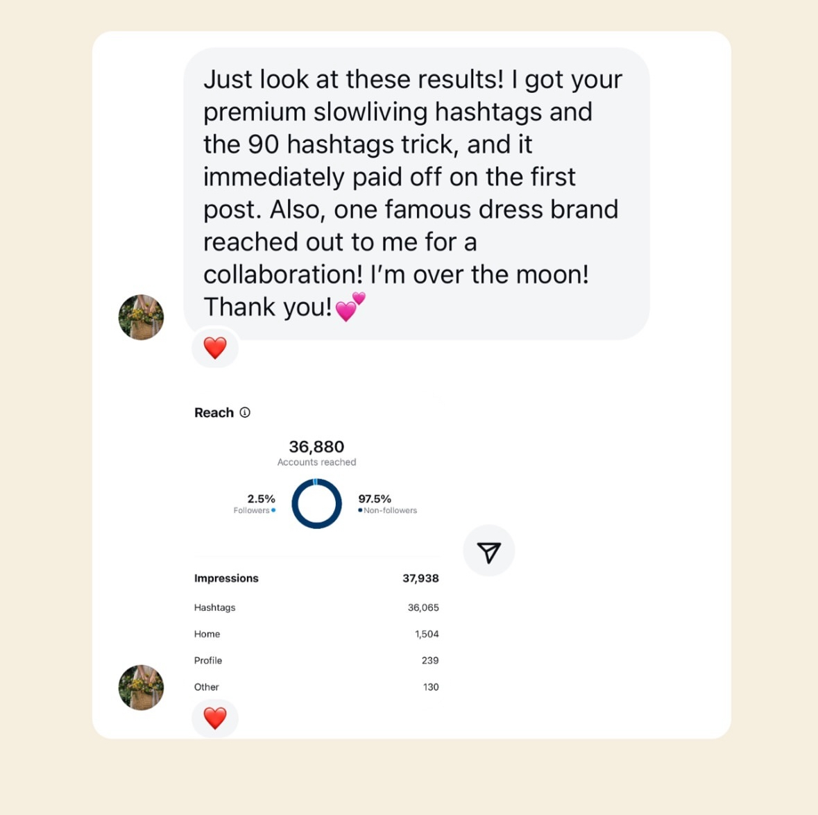
Task: Select the Home label in impressions
Action: coord(207,634)
